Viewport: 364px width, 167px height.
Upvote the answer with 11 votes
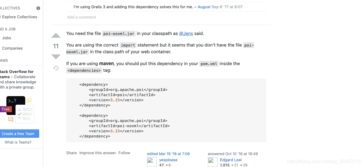click(x=56, y=36)
